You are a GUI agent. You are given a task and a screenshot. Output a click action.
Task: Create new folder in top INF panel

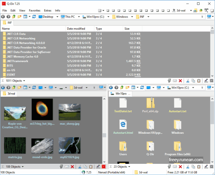click(x=19, y=17)
